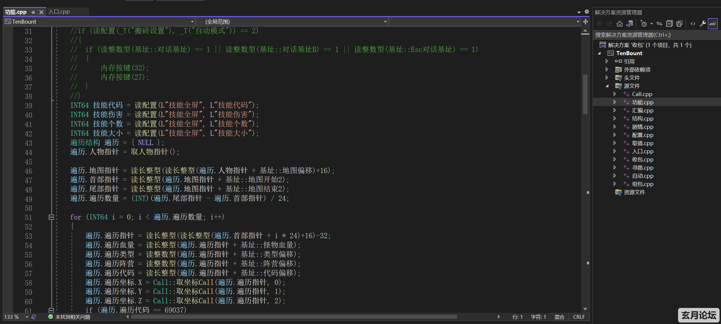
Task: Open 自动.cpp from the tree
Action: [x=642, y=176]
